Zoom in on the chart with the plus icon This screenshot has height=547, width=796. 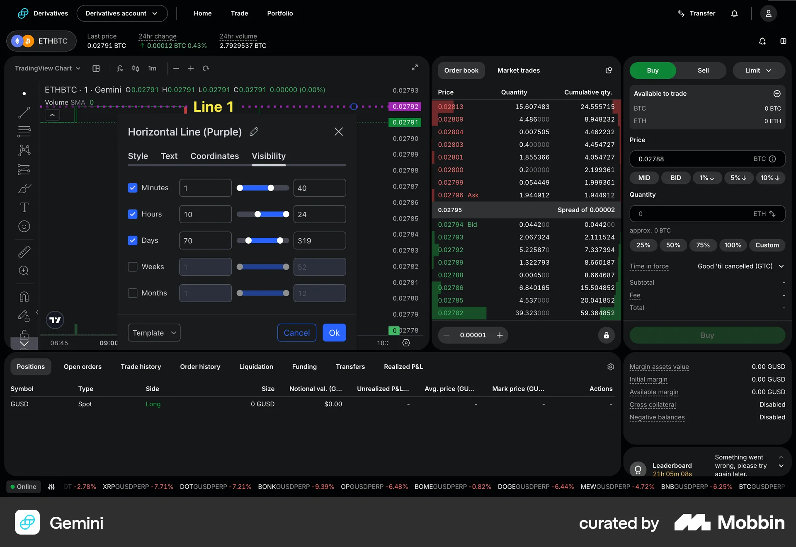pyautogui.click(x=191, y=68)
